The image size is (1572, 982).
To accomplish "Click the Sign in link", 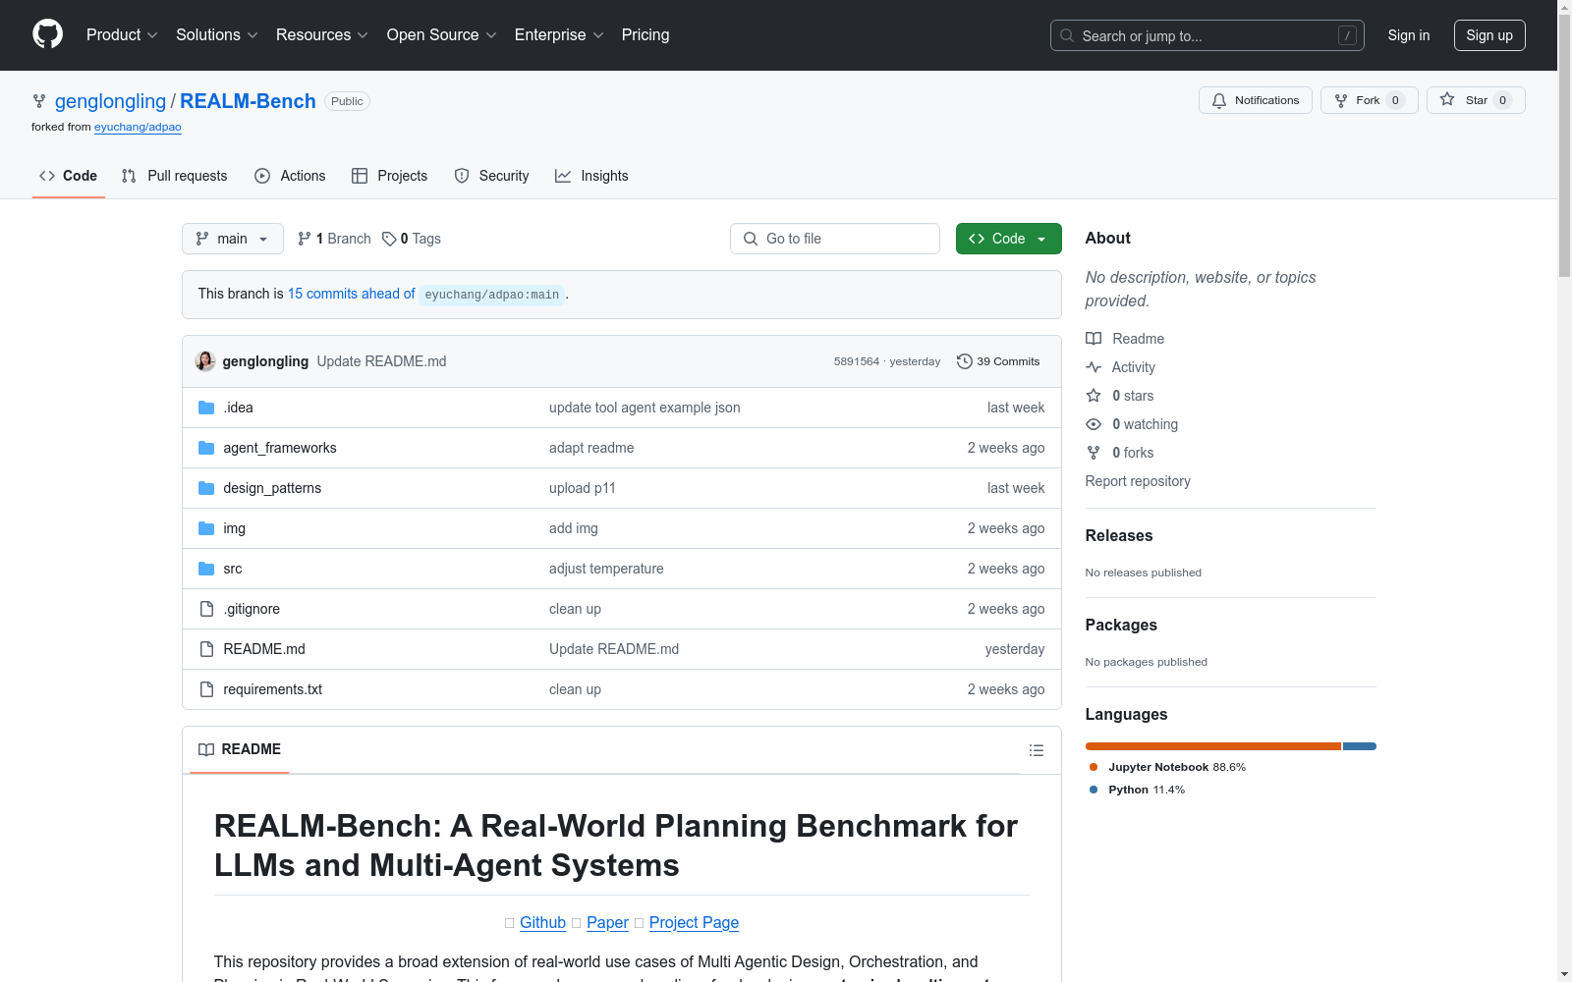I will click(x=1409, y=35).
